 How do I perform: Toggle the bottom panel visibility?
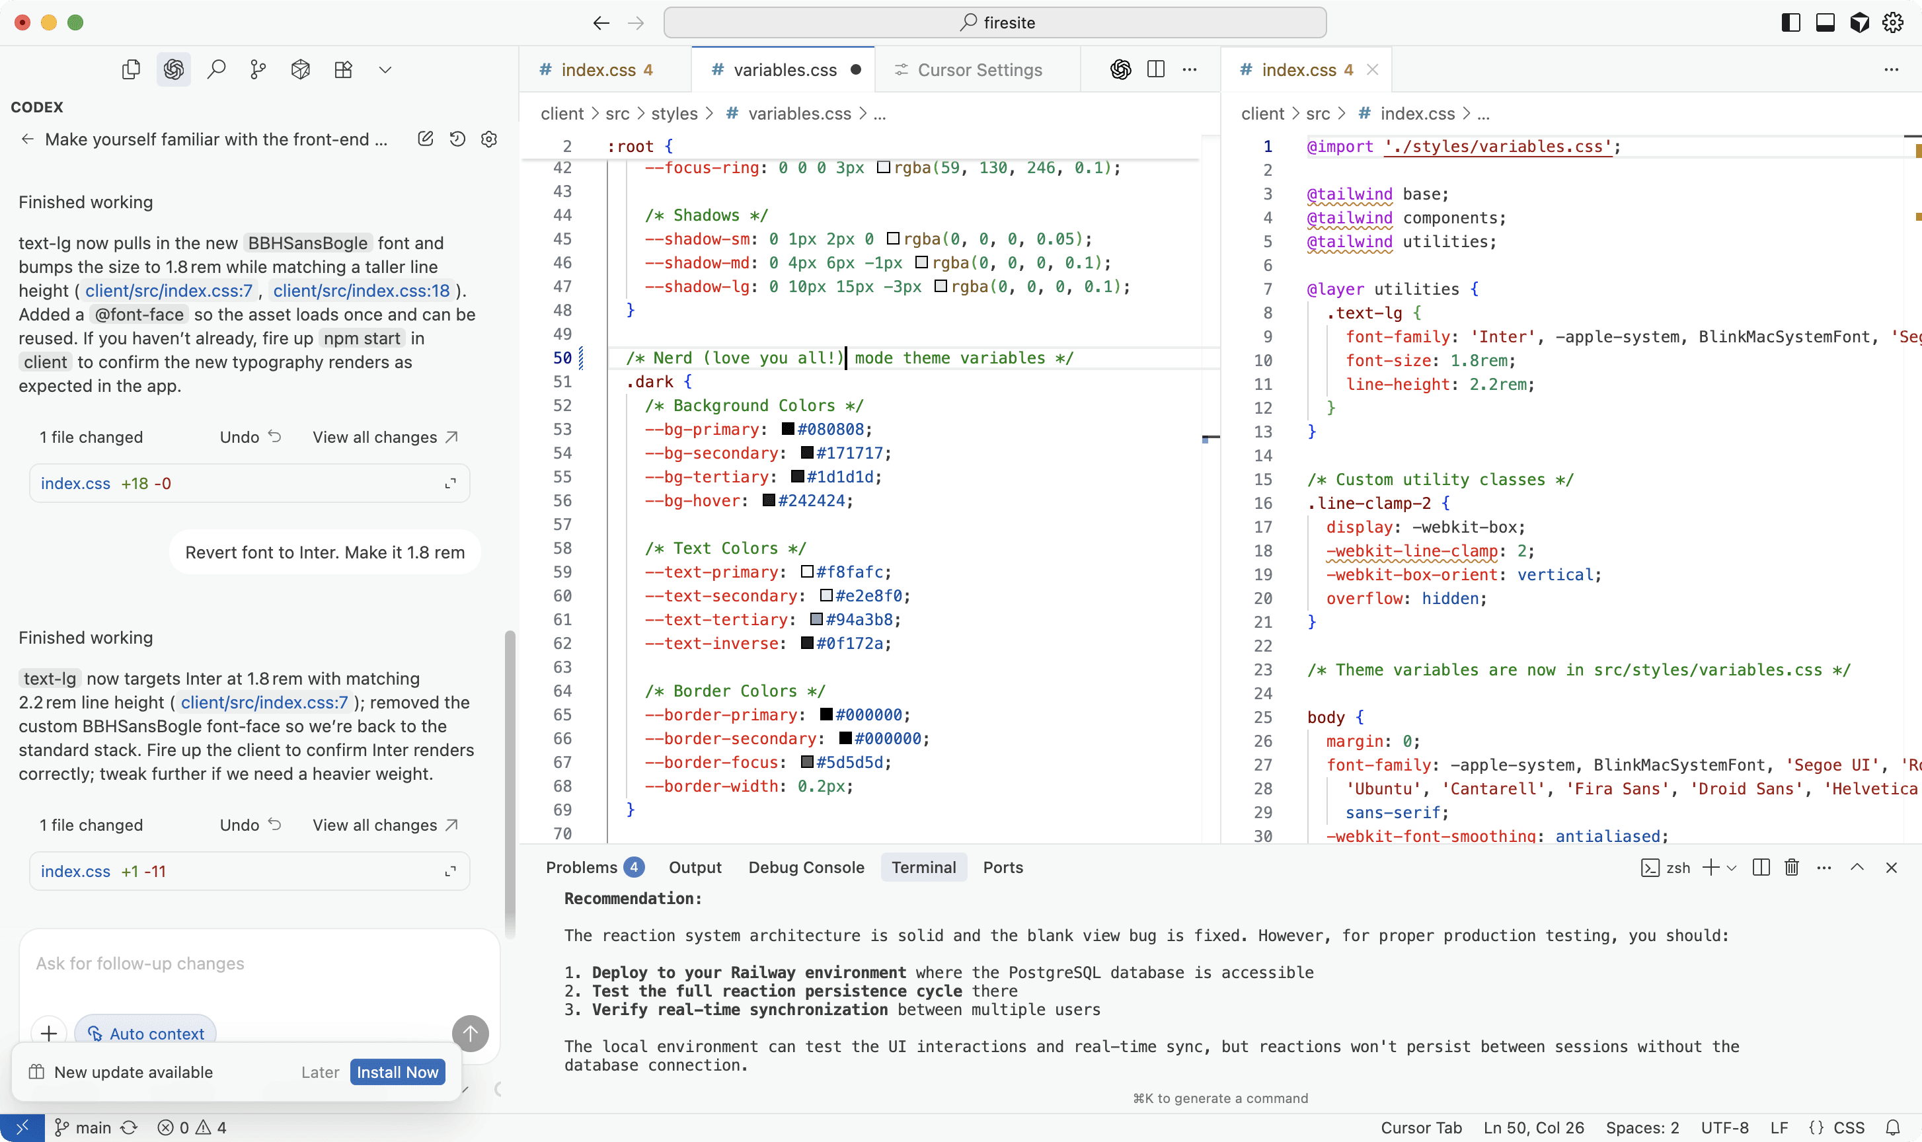coord(1825,22)
